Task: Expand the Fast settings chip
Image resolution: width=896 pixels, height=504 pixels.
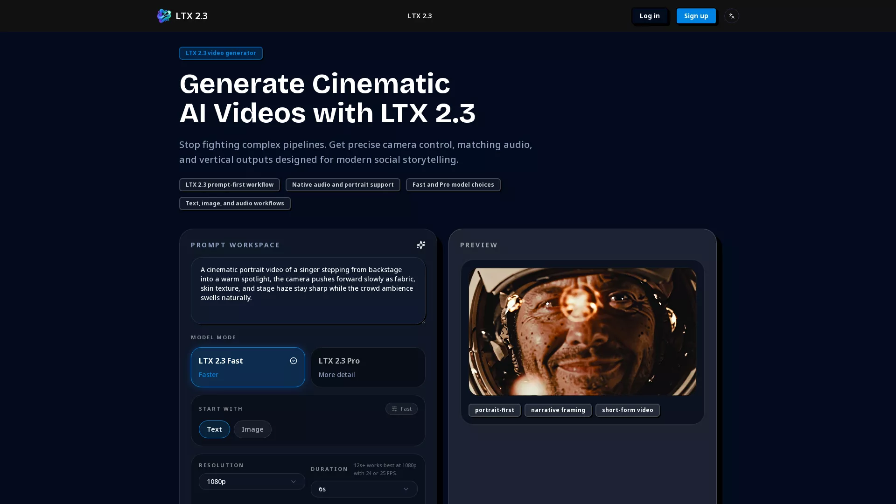Action: 401,408
